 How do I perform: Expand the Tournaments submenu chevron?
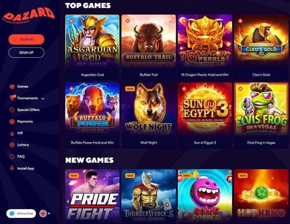coord(43,99)
